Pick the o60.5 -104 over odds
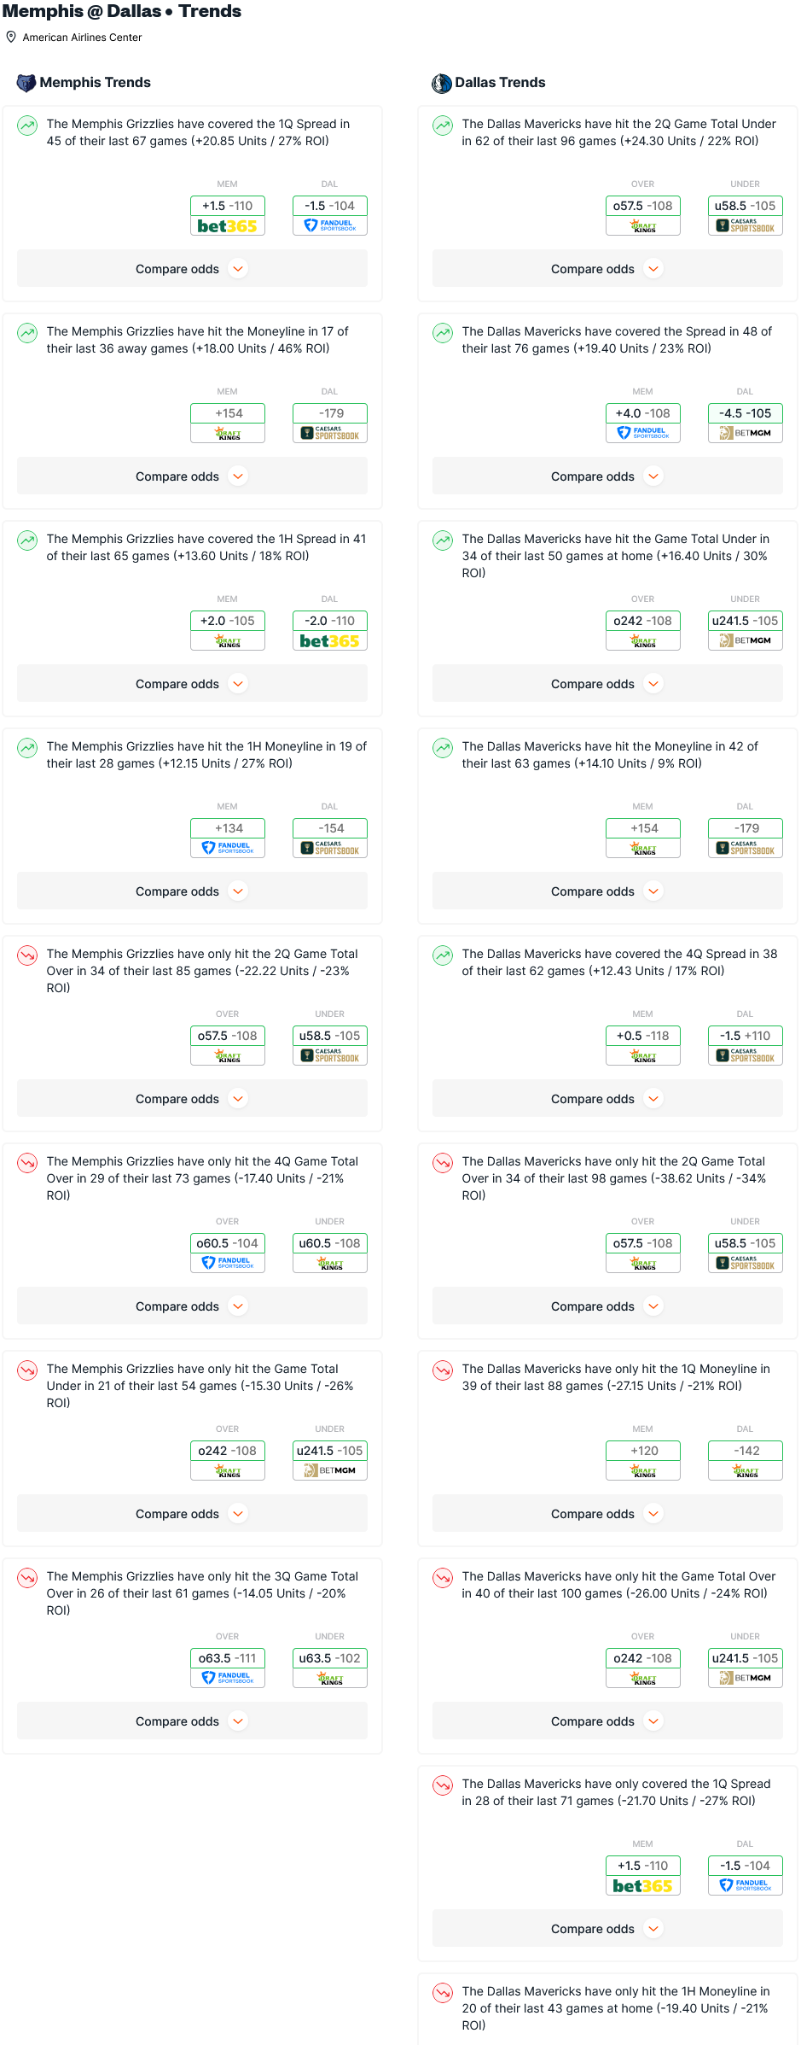 [227, 1243]
